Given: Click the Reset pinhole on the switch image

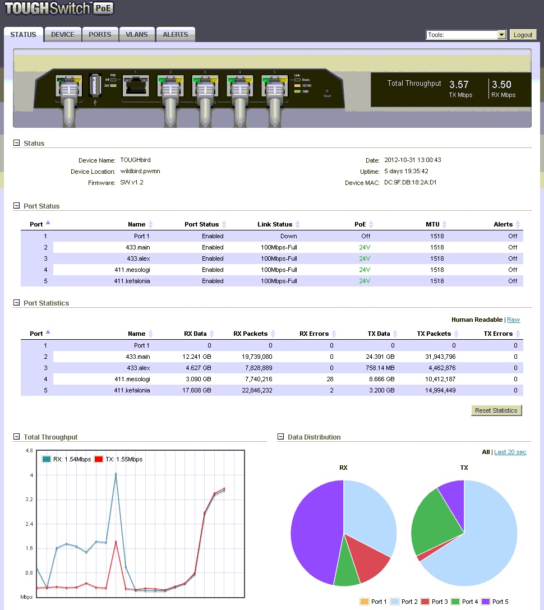Looking at the screenshot, I should click(327, 91).
